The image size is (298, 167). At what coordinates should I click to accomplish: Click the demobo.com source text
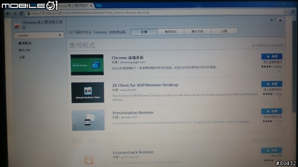click(129, 117)
